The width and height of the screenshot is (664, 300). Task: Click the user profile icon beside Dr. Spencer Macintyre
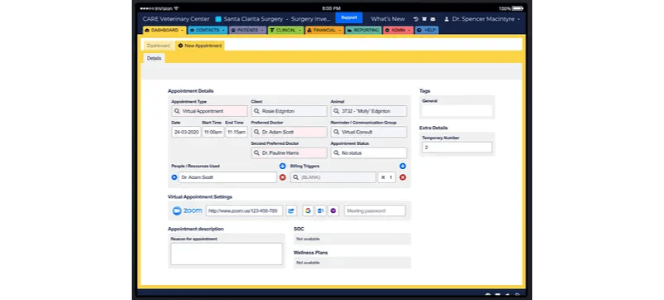coord(447,19)
